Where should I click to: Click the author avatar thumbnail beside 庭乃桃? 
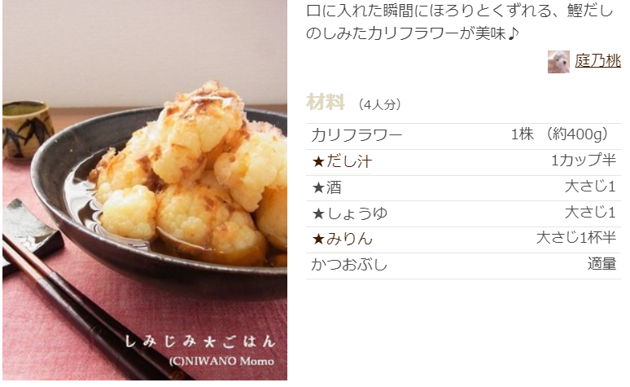558,62
